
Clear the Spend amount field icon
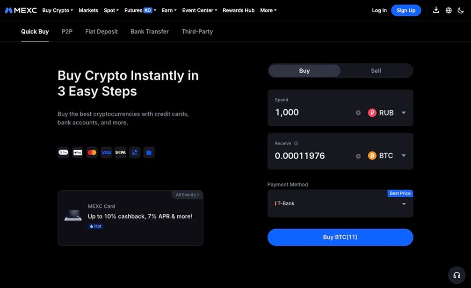tap(358, 113)
